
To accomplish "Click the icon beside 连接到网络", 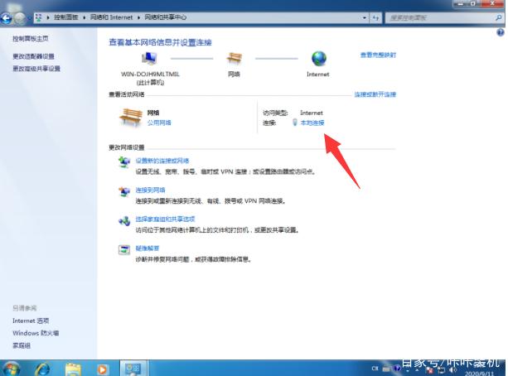I will point(124,191).
